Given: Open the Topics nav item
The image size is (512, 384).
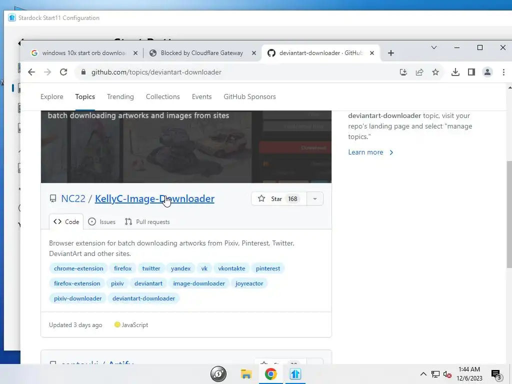Looking at the screenshot, I should 85,96.
